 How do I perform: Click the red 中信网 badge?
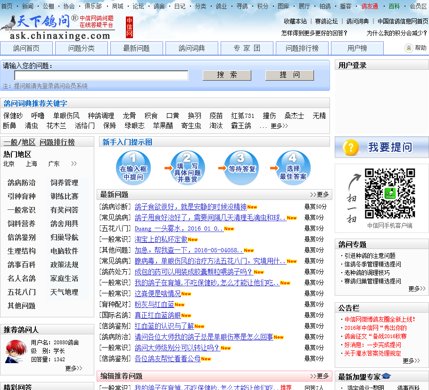click(130, 27)
